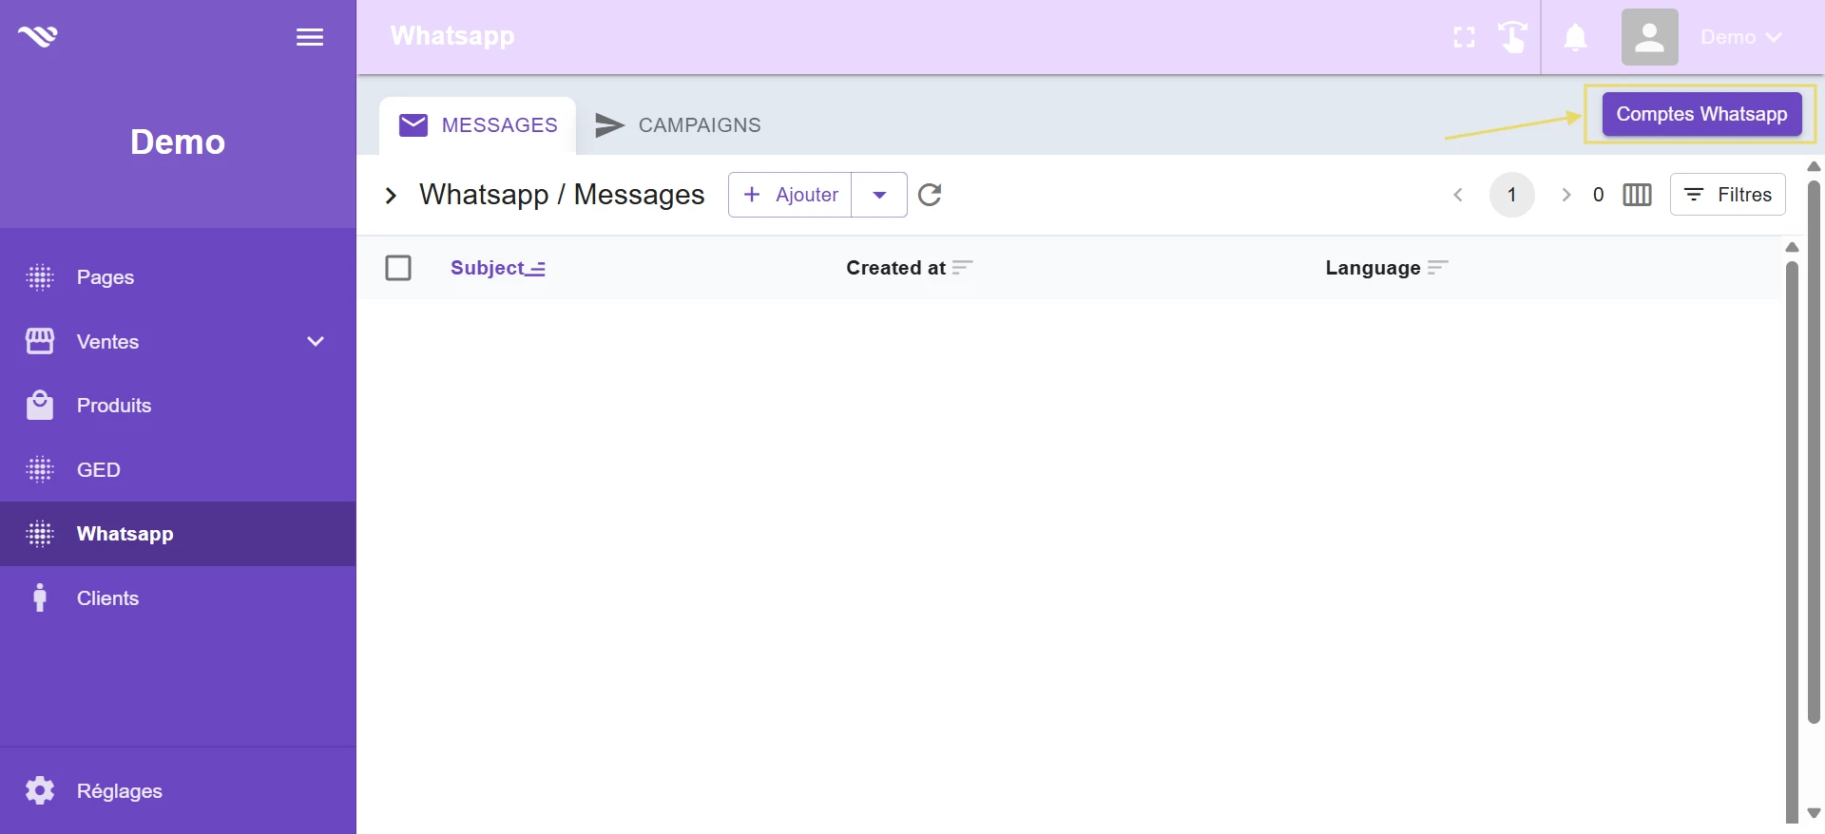The height and width of the screenshot is (834, 1825).
Task: Switch to the Campaigns tab
Action: point(679,125)
